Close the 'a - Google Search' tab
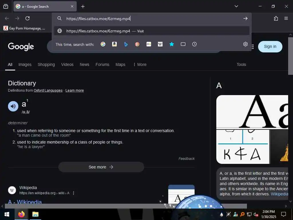 72,7
